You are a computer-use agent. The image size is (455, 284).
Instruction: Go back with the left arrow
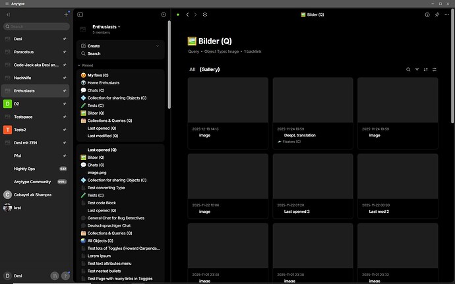point(187,14)
